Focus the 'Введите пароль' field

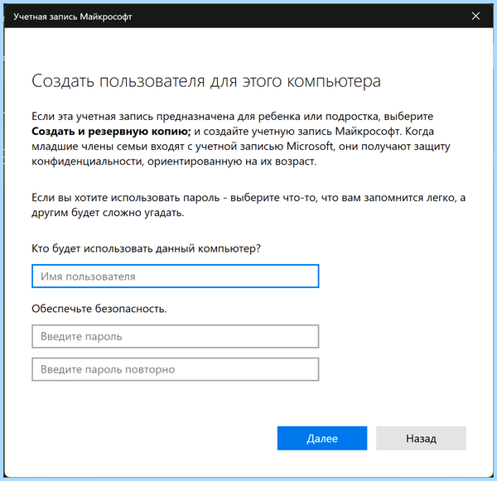pos(176,336)
